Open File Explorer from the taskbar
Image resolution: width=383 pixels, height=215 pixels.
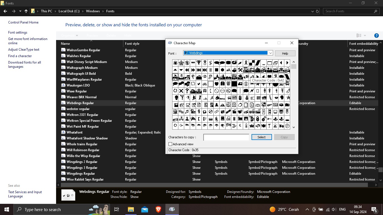click(131, 209)
